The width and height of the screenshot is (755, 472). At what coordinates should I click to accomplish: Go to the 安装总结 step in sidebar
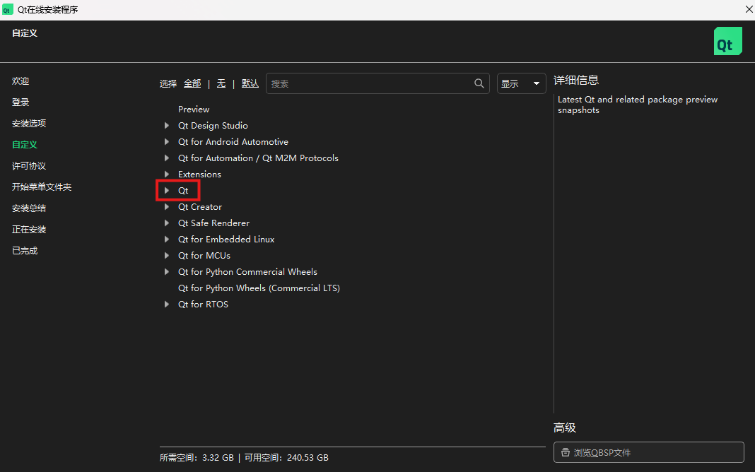(29, 208)
